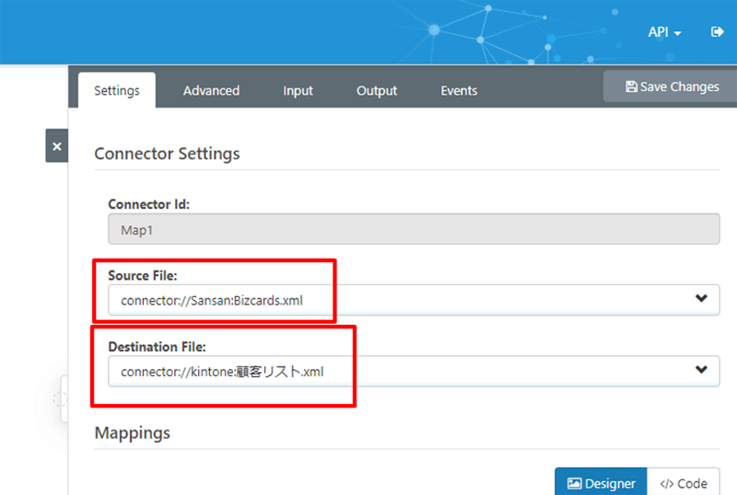Select the Settings tab
Image resolution: width=737 pixels, height=495 pixels.
click(116, 91)
